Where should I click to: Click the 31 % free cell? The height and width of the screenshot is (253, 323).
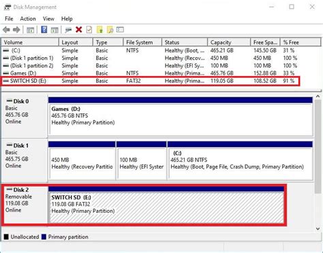(288, 50)
